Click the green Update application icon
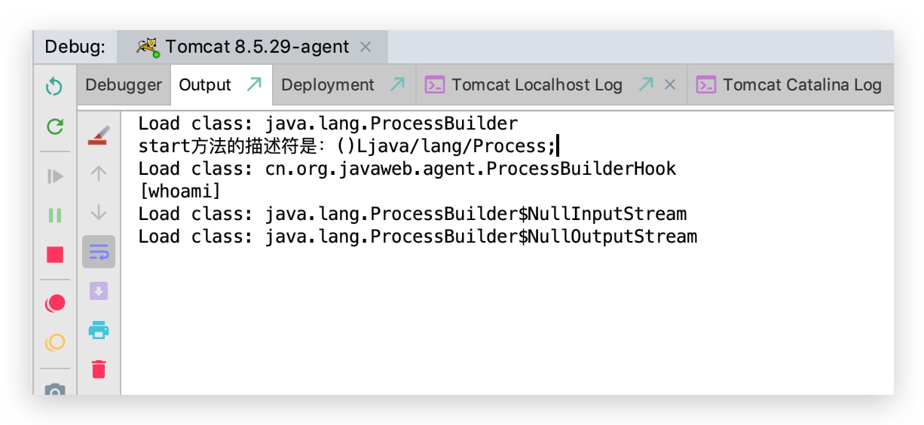This screenshot has width=924, height=425. click(x=54, y=127)
